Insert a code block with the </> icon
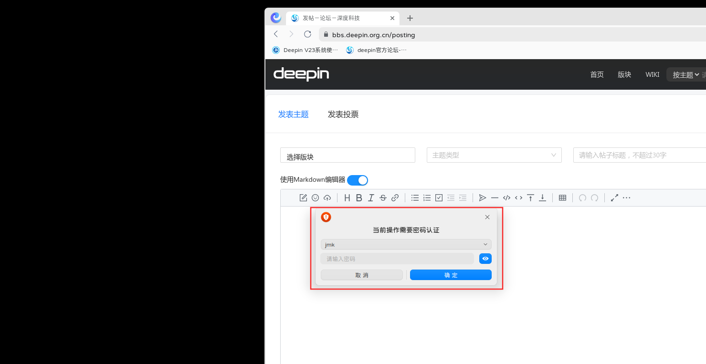 point(506,198)
